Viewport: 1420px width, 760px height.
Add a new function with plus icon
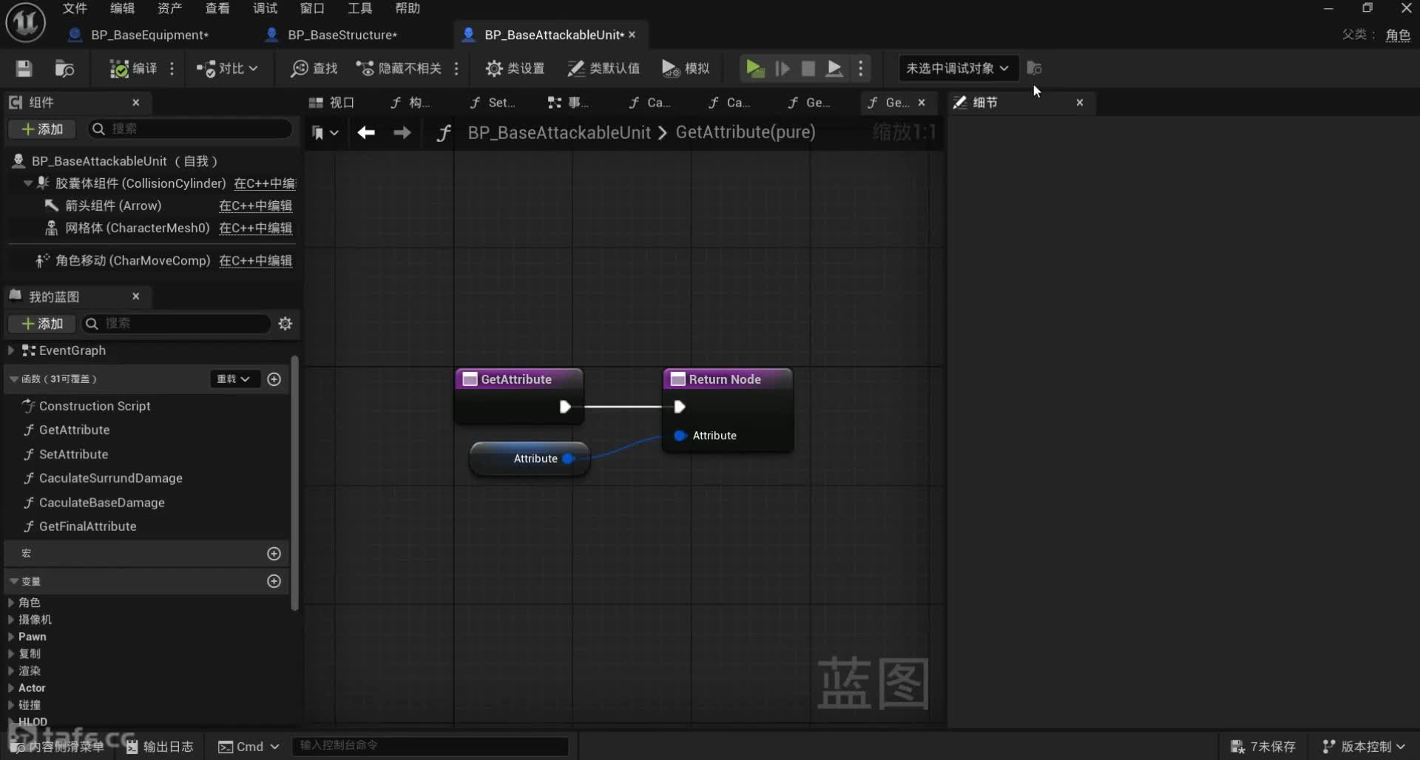click(x=274, y=379)
